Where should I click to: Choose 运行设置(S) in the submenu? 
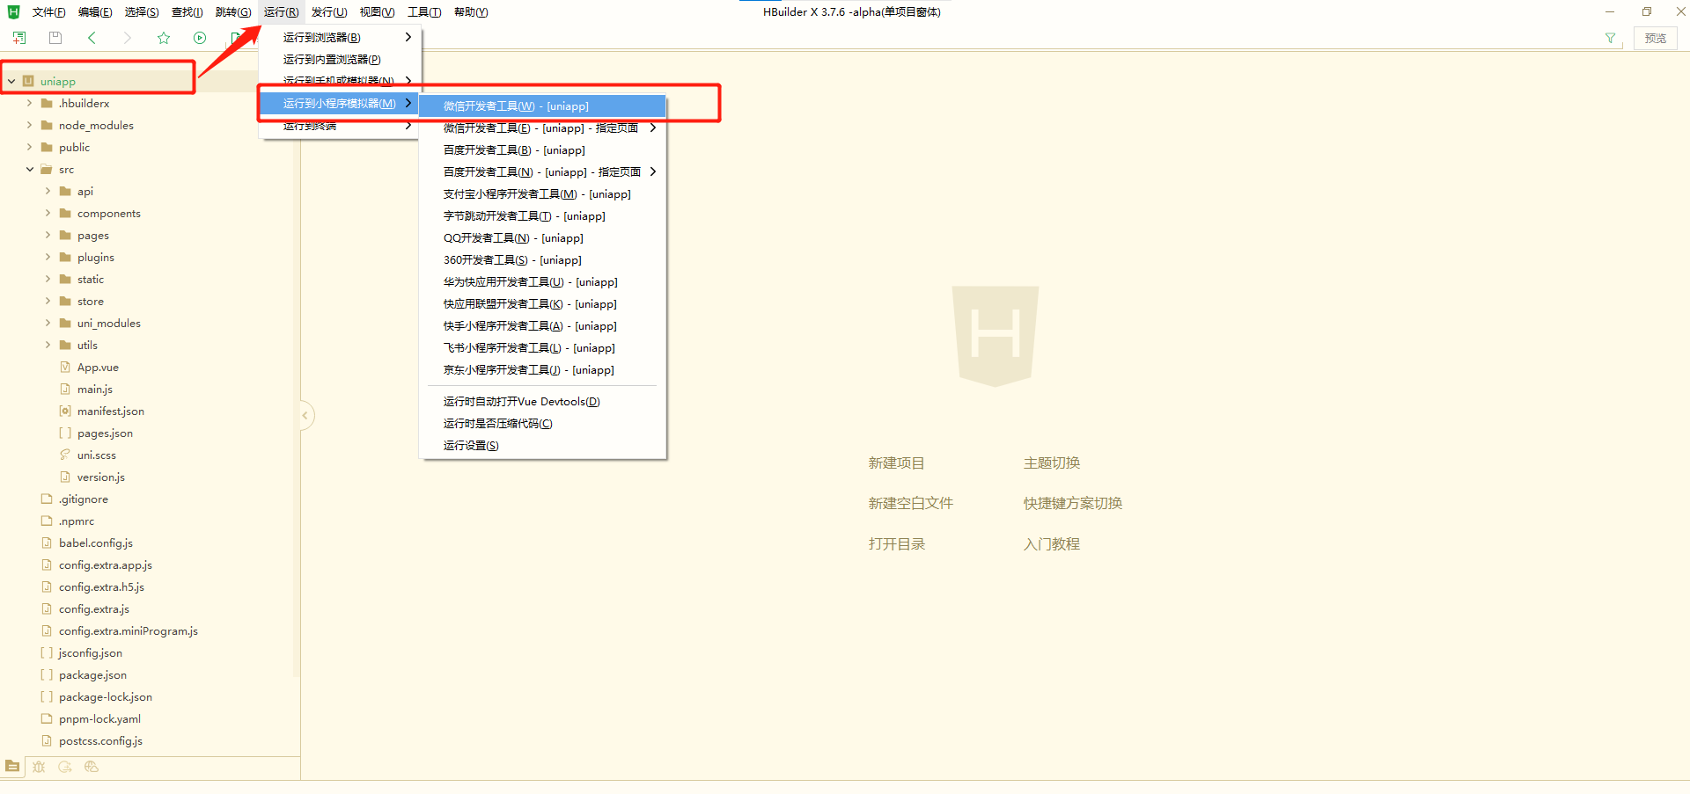(x=542, y=446)
